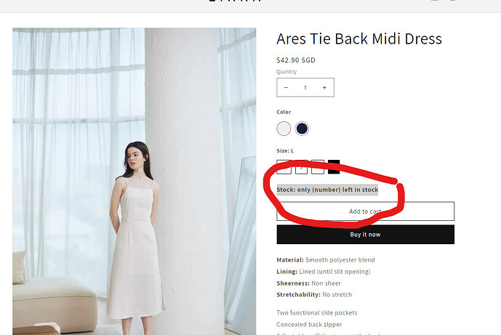Decrease quantity with the minus icon

pos(286,87)
